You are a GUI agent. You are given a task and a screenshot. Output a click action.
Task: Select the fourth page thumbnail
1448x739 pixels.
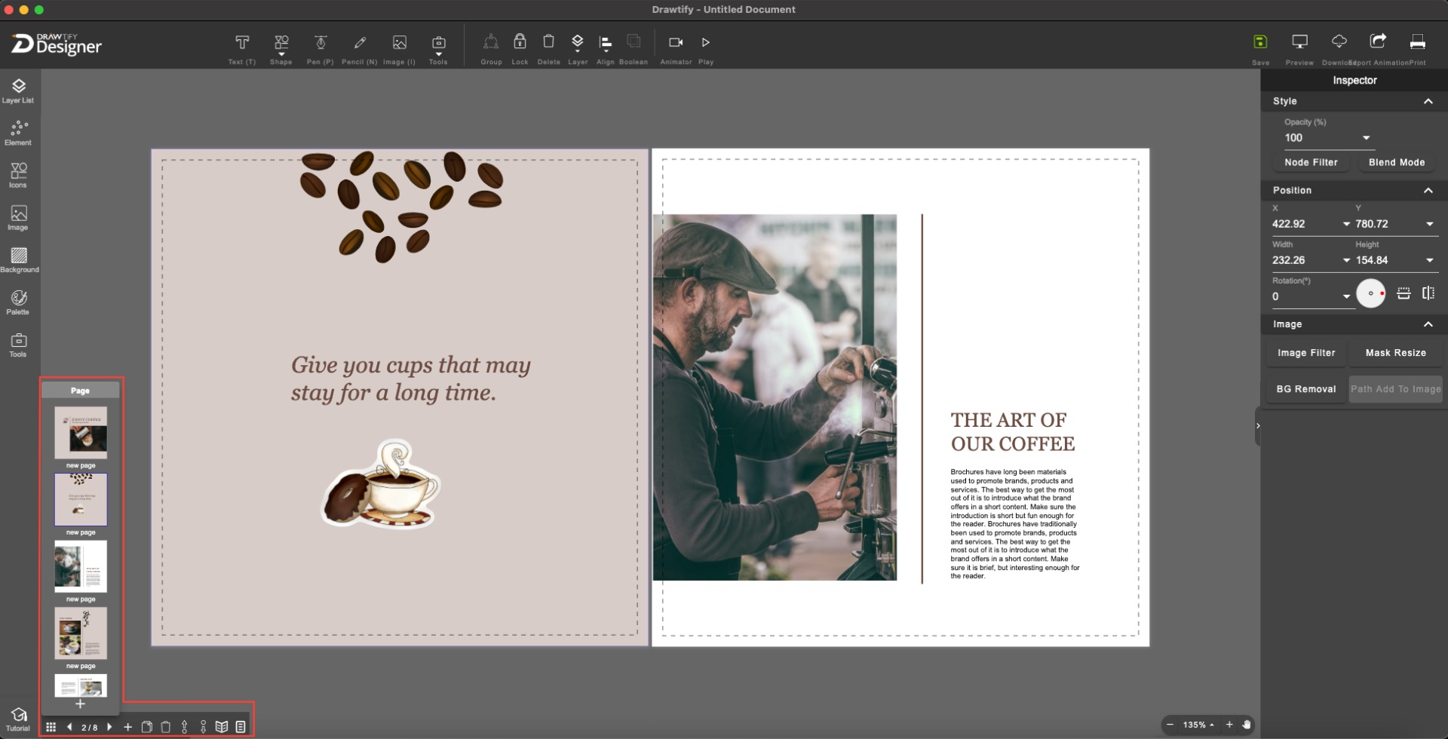point(81,633)
